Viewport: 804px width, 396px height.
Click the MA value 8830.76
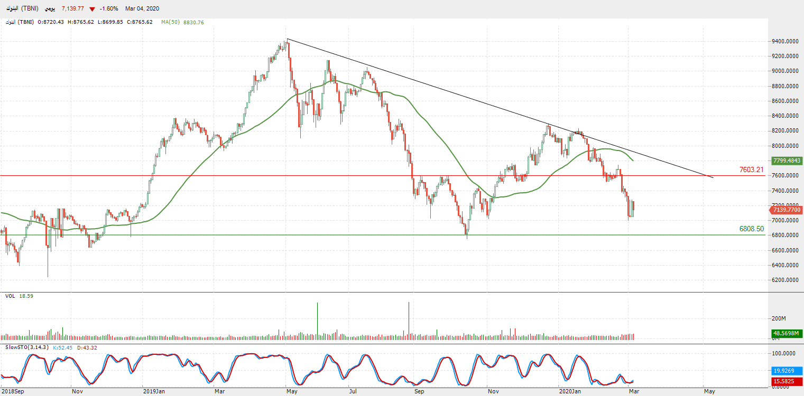point(193,22)
